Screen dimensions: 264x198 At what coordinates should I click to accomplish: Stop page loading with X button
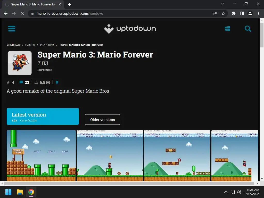tap(22, 13)
